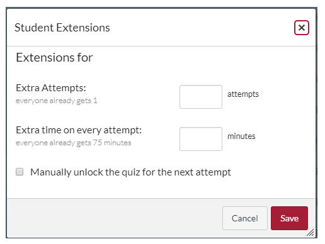Viewport: 325px width, 244px height.
Task: Click the dialog resize grip in corner
Action: pos(311,233)
